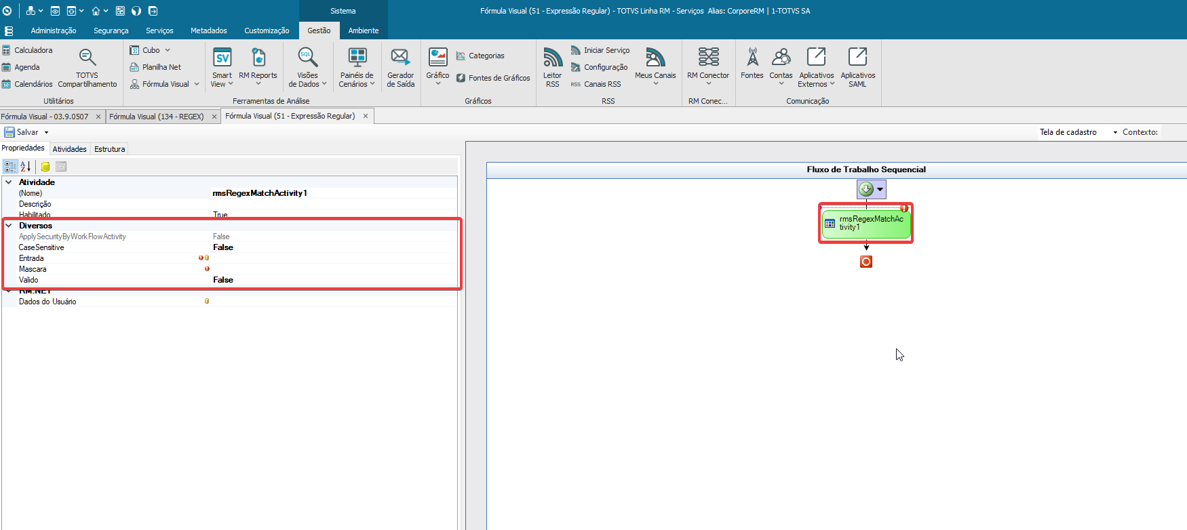Screen dimensions: 1187x530
Task: Open the application menu stack icon
Action: tap(9, 31)
